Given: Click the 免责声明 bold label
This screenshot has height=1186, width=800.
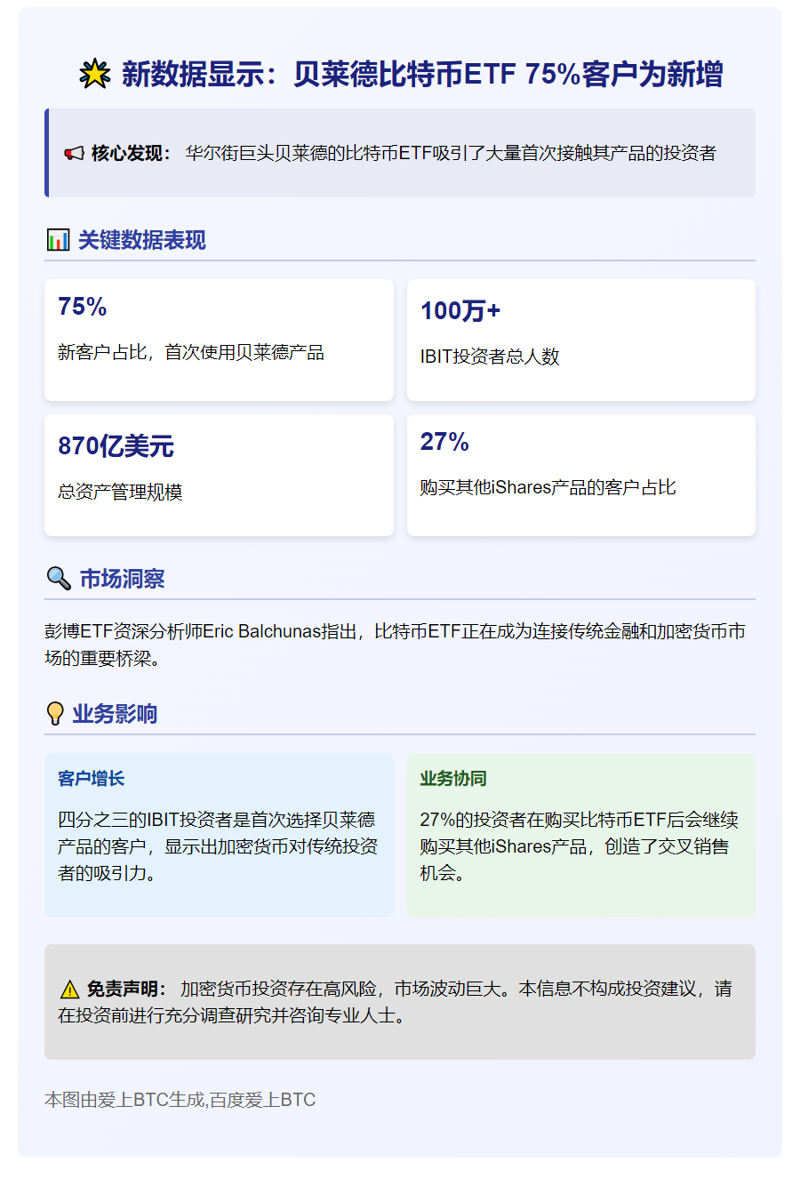Looking at the screenshot, I should 127,990.
